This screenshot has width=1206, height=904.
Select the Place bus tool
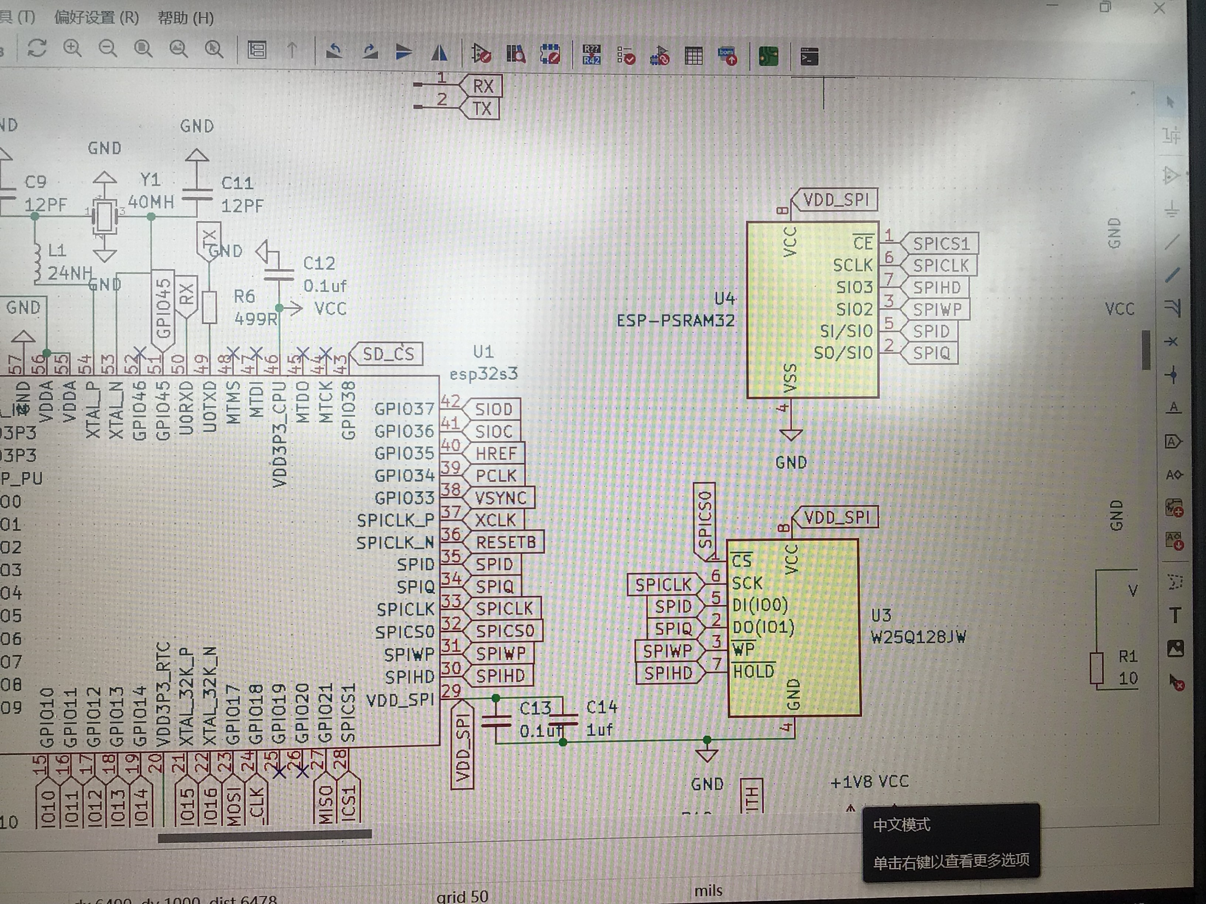[x=1172, y=276]
